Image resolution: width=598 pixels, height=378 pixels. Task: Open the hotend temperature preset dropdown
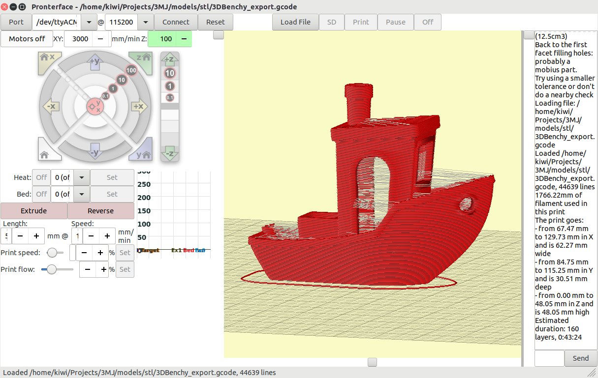(x=81, y=177)
